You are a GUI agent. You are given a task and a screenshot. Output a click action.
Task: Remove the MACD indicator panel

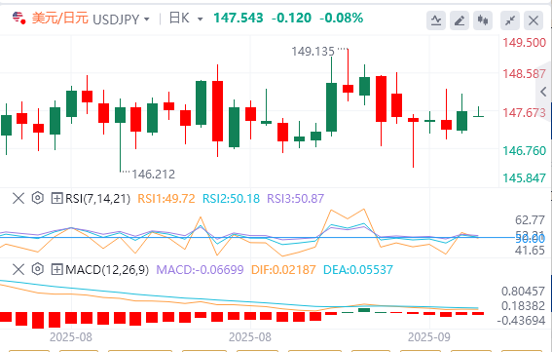18,270
